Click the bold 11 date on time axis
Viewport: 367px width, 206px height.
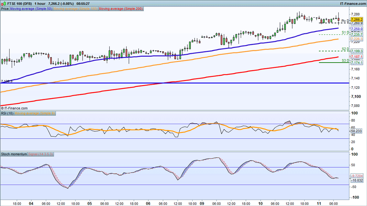(x=319, y=203)
